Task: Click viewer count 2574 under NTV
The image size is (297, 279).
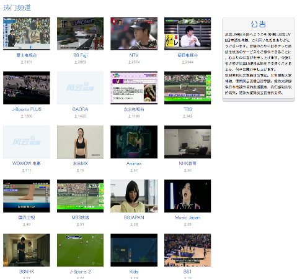Action: click(x=136, y=62)
